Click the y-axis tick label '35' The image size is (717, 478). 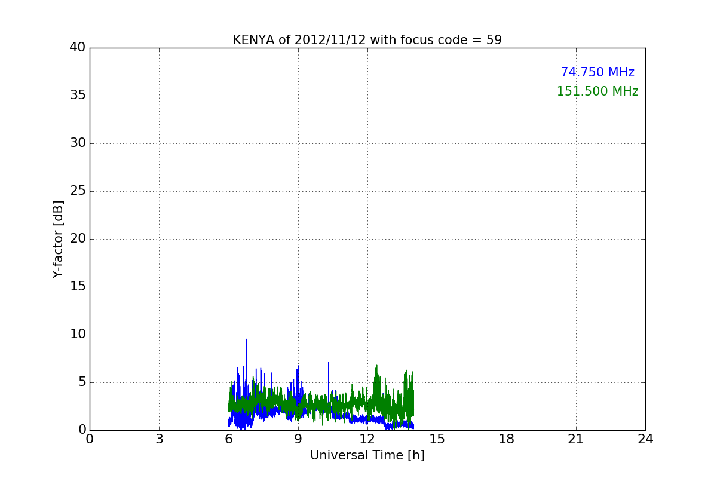(78, 96)
